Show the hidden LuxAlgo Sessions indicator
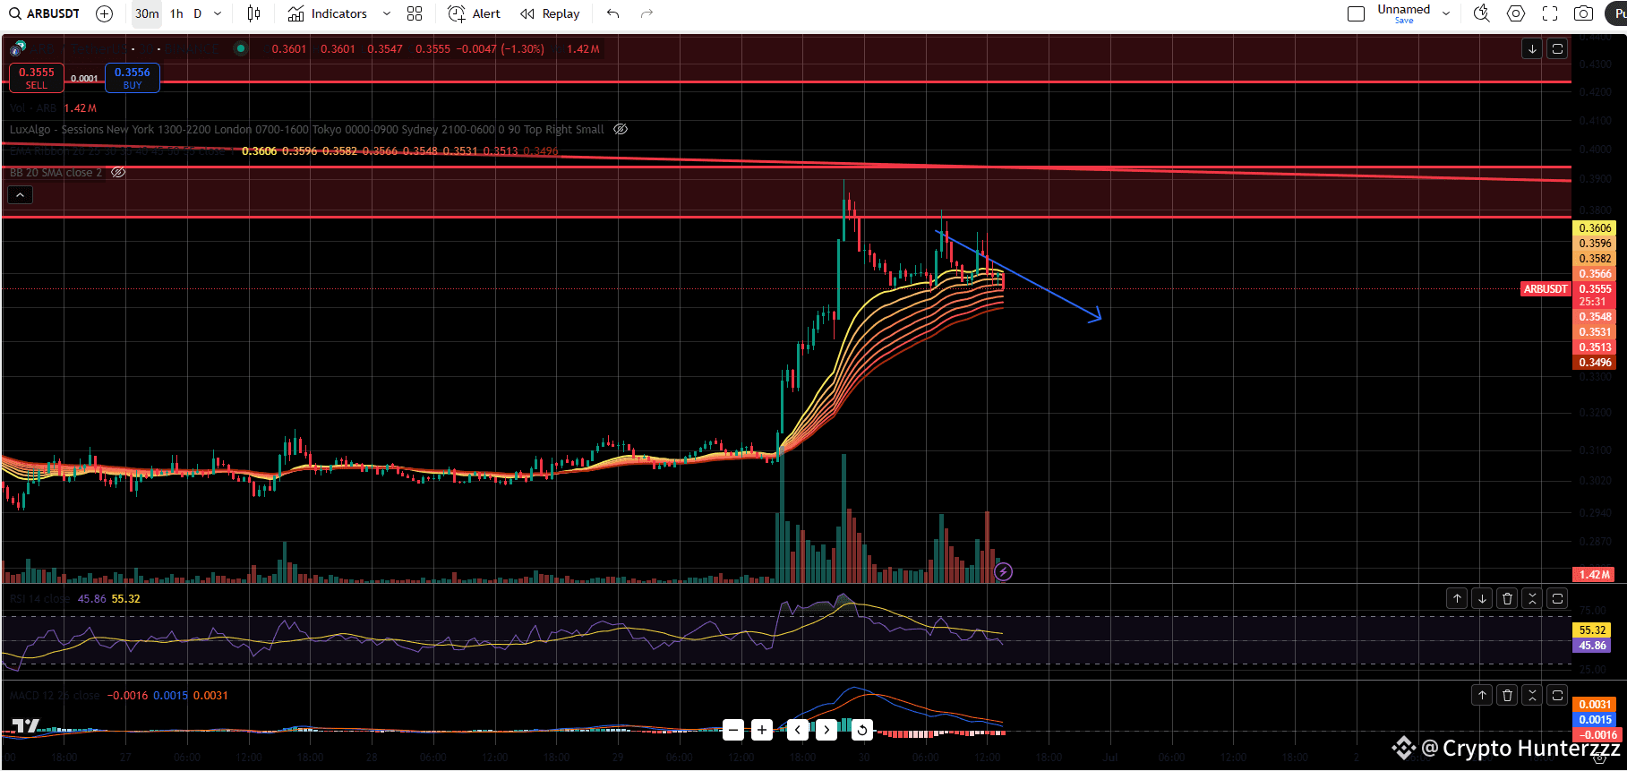 pos(621,129)
